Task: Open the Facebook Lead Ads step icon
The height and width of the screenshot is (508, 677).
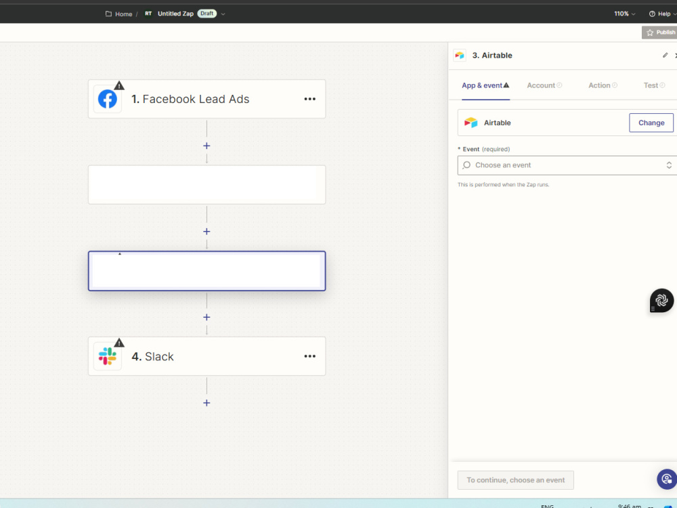Action: click(108, 99)
